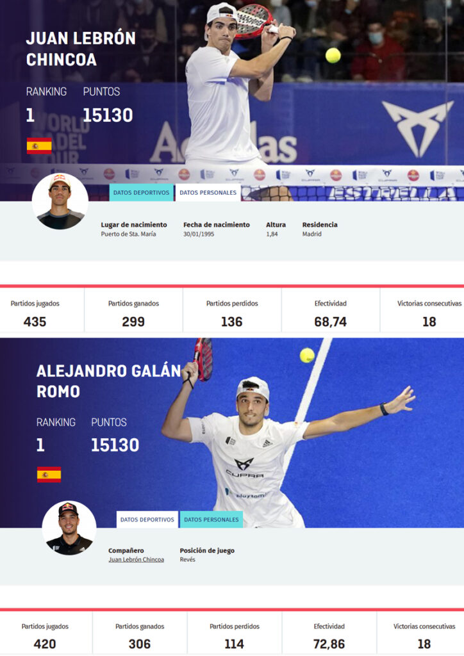464x656 pixels.
Task: Click Lebrón's Partidos perdidos 136 stat
Action: pos(232,313)
